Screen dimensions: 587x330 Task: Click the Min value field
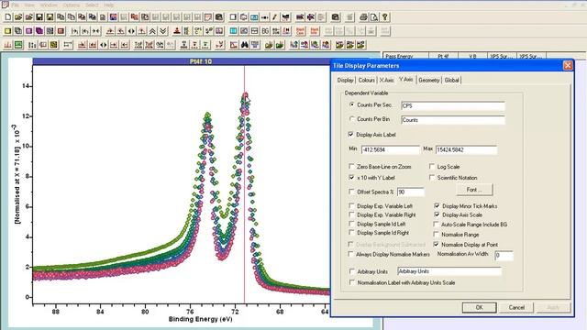pyautogui.click(x=390, y=150)
